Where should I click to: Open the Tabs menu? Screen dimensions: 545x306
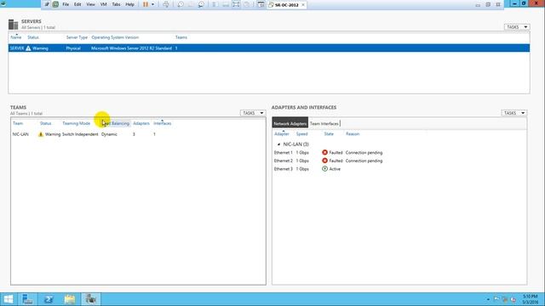(x=116, y=4)
